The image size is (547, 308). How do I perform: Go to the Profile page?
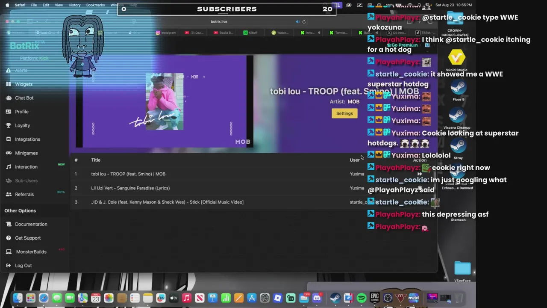pos(22,112)
